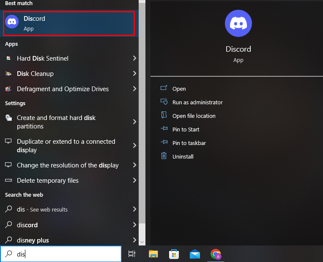Click the search results scrollbar thumb
The width and height of the screenshot is (323, 262).
(142, 113)
